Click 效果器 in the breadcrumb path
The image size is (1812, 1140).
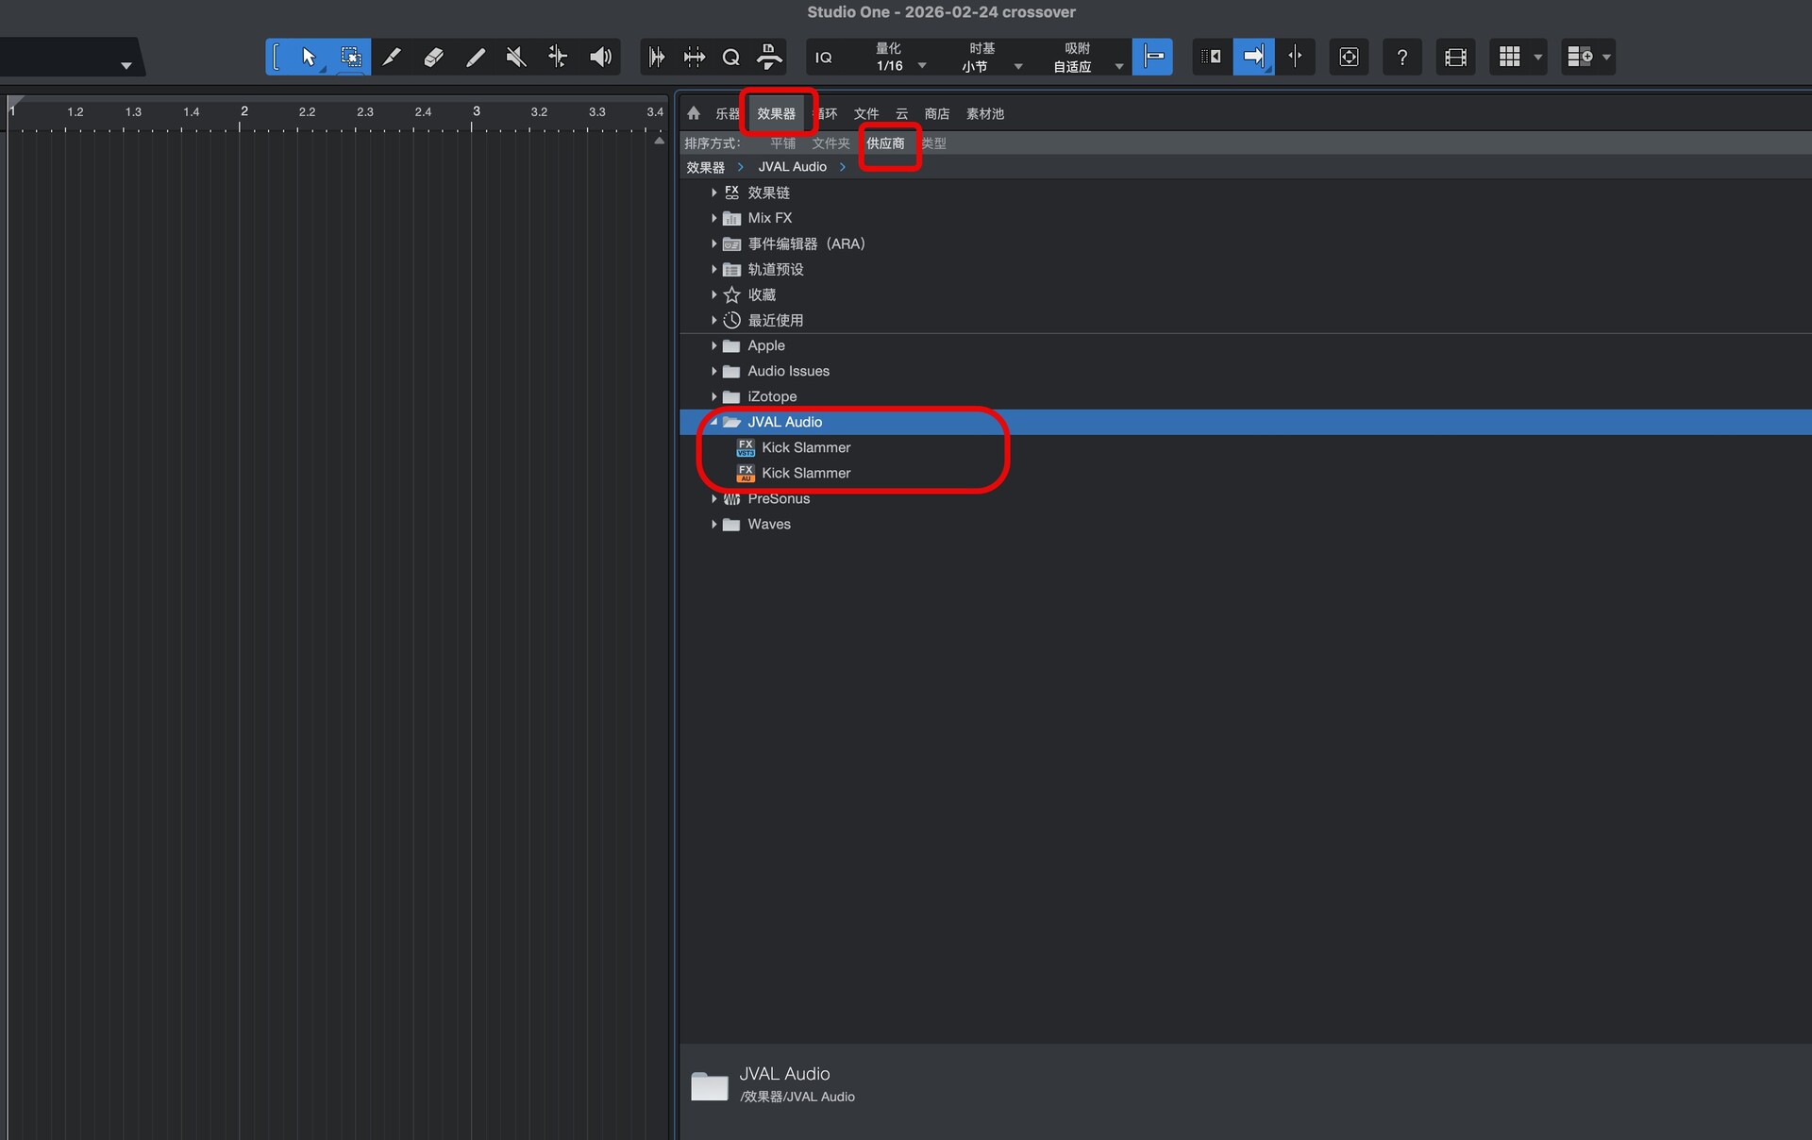[x=705, y=167]
